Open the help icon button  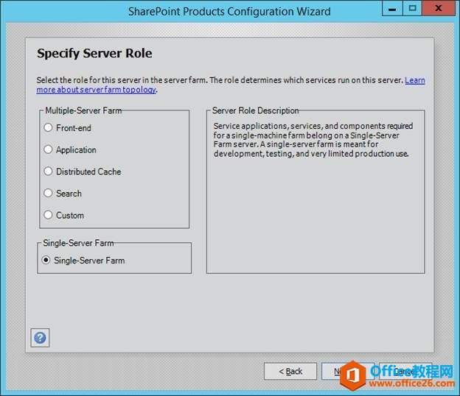[x=40, y=338]
